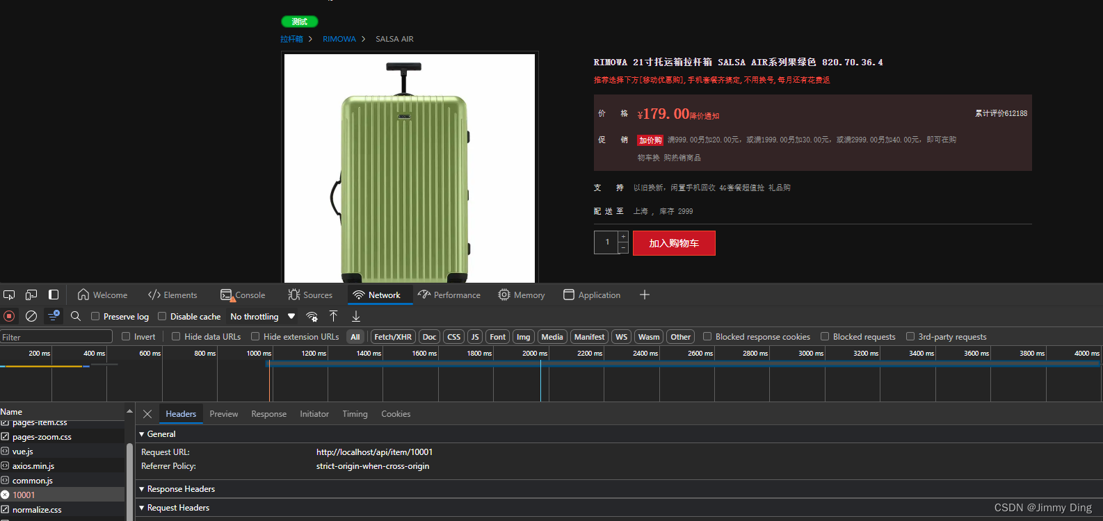The image size is (1103, 521).
Task: Click the pages-zoom.css stylesheet icon
Action: (x=5, y=436)
